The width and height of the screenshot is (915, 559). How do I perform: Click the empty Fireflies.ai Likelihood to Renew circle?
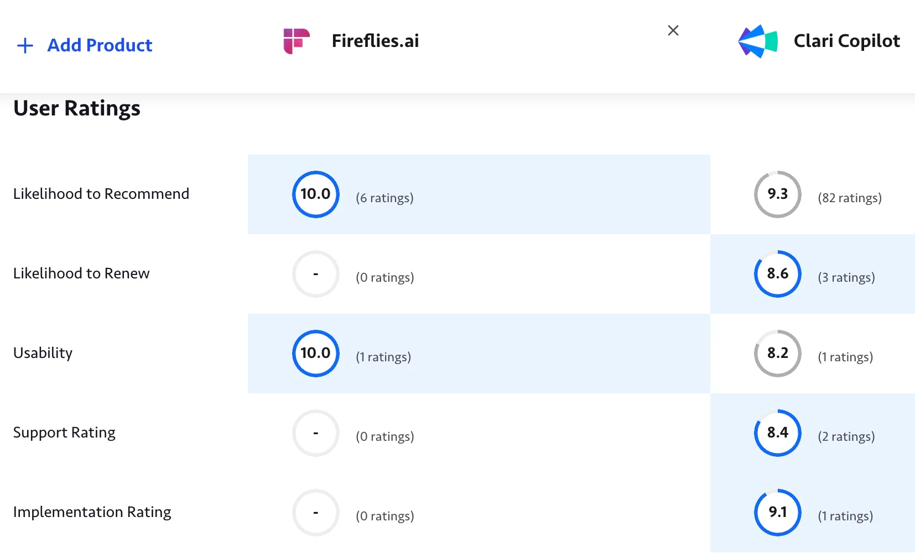(315, 274)
